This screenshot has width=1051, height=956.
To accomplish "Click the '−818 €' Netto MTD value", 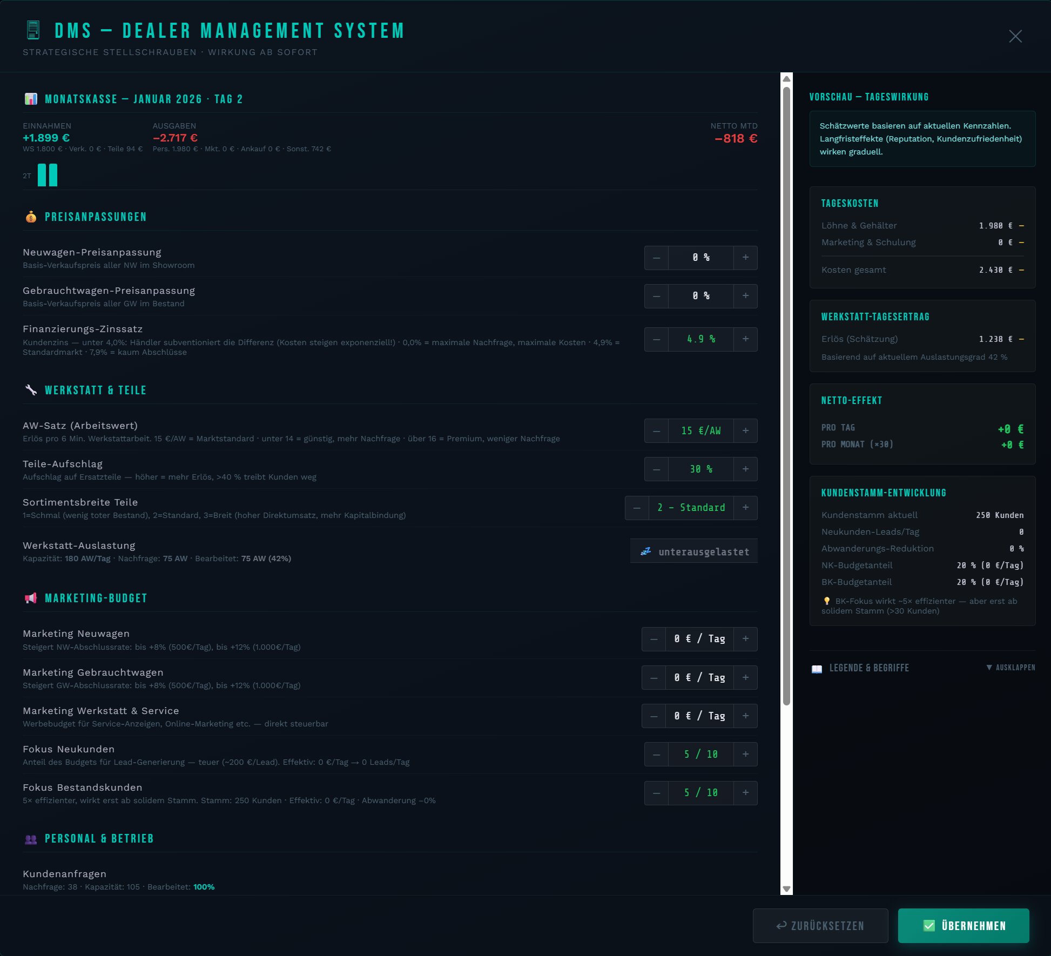I will coord(736,138).
